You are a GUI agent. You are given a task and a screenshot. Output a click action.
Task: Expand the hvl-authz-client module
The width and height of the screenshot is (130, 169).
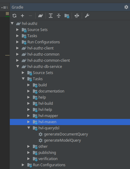(x=18, y=48)
